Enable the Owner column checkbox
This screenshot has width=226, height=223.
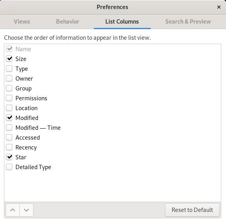point(9,78)
